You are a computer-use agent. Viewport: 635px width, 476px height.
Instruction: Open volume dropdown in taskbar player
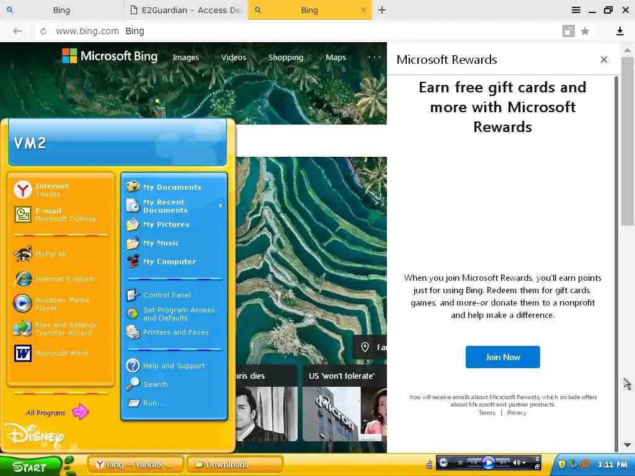tap(523, 462)
